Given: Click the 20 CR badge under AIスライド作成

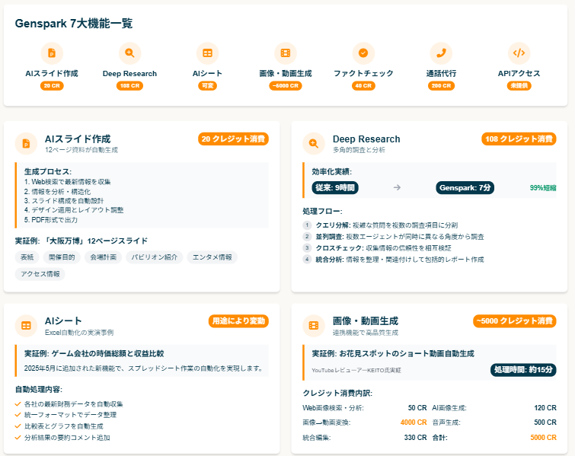Looking at the screenshot, I should tap(52, 86).
